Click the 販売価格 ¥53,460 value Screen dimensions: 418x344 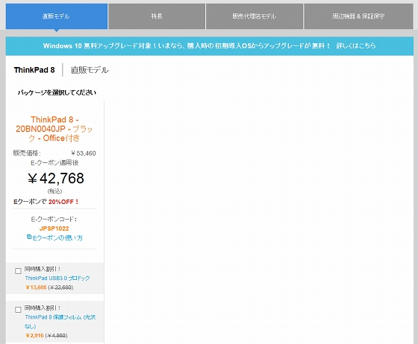(x=84, y=153)
